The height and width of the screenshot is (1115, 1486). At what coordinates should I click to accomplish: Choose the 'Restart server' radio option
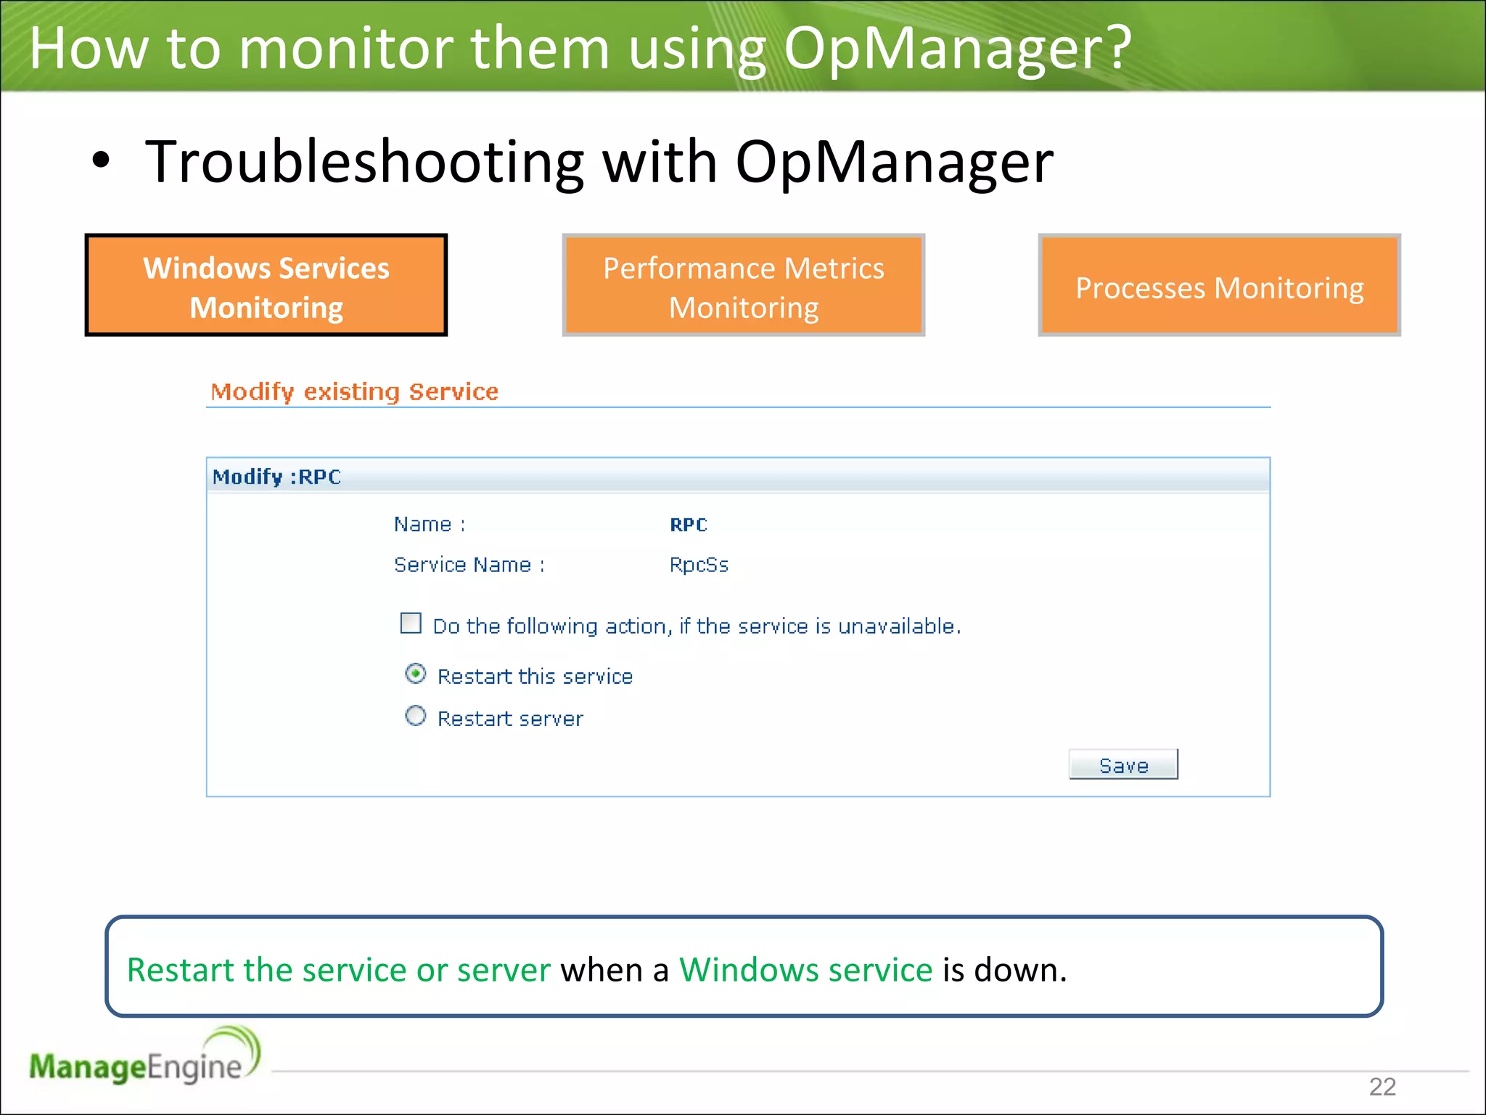(416, 716)
